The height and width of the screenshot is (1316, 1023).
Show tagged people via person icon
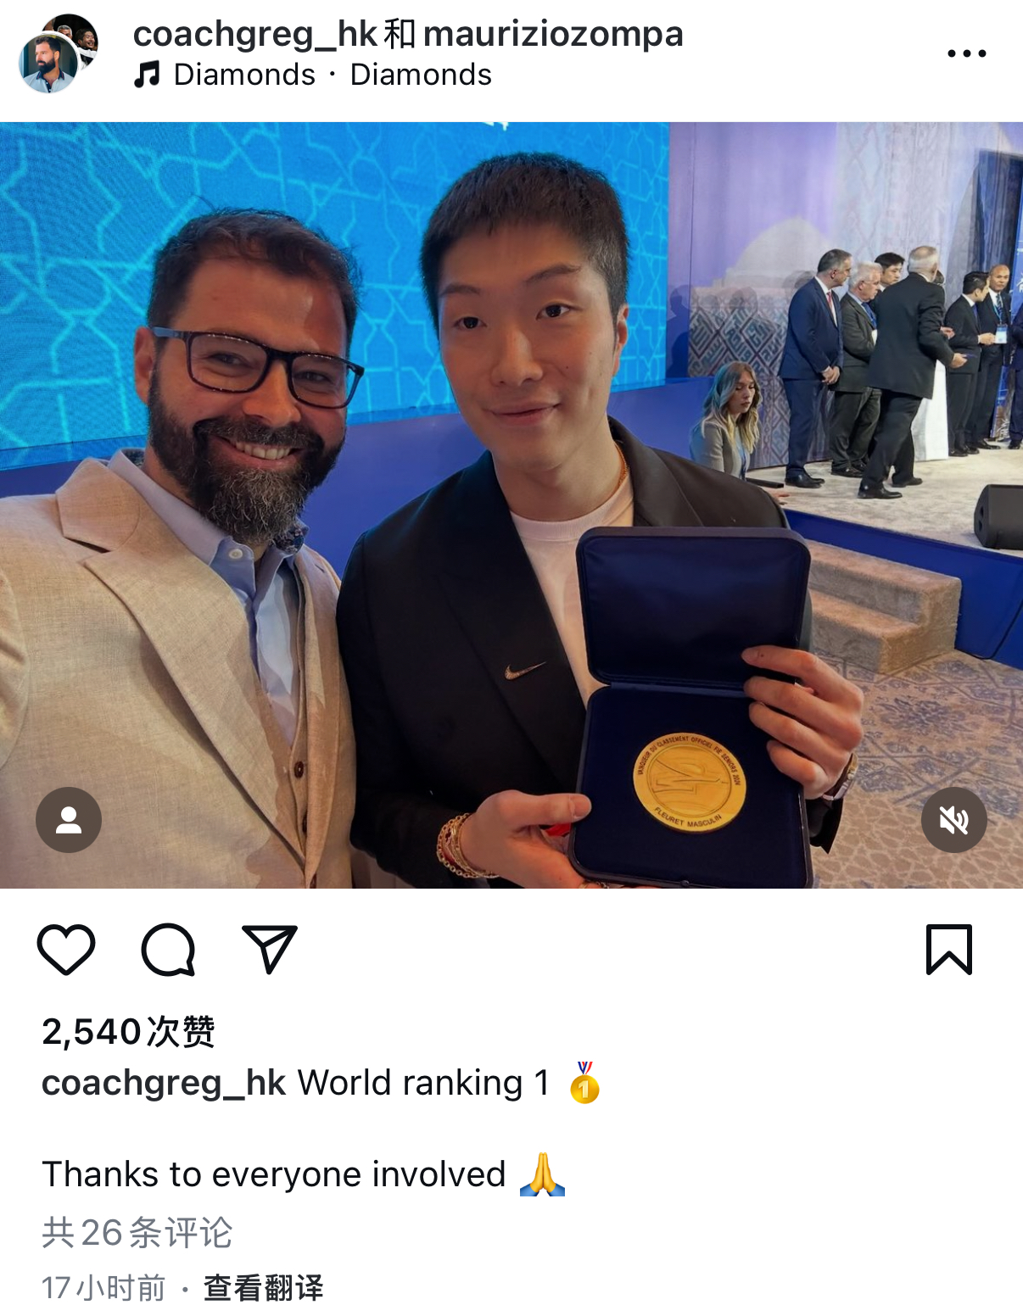69,820
